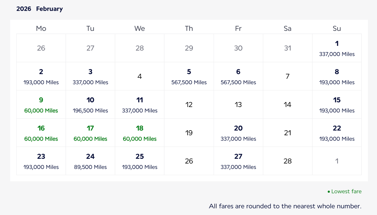377x215 pixels.
Task: Select February 3 date cell
Action: 90,76
